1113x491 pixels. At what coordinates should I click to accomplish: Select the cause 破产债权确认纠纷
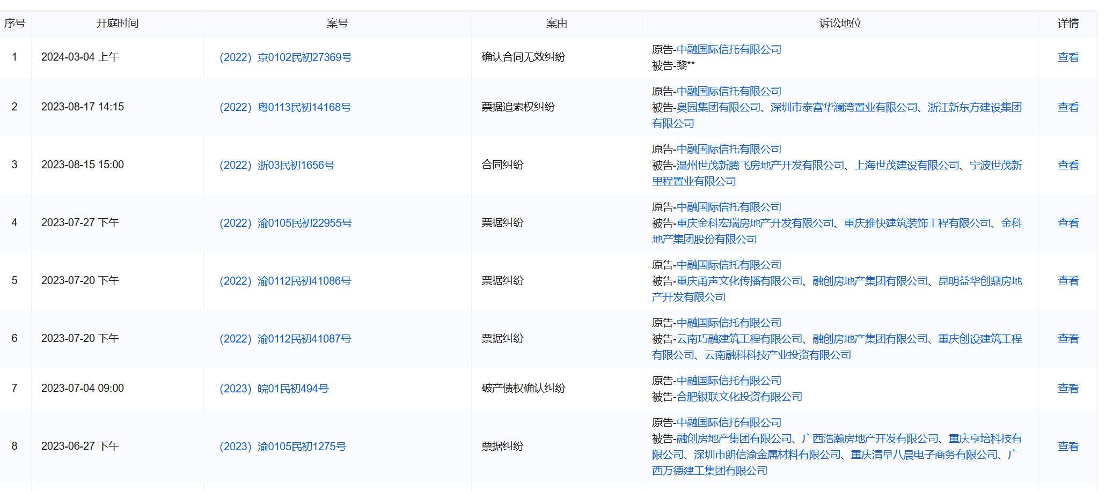523,388
